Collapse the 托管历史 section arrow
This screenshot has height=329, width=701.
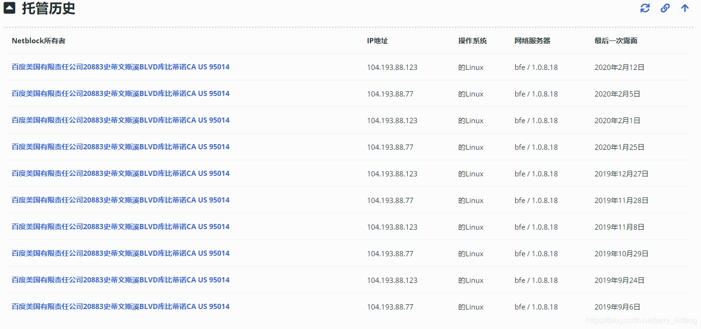(10, 8)
